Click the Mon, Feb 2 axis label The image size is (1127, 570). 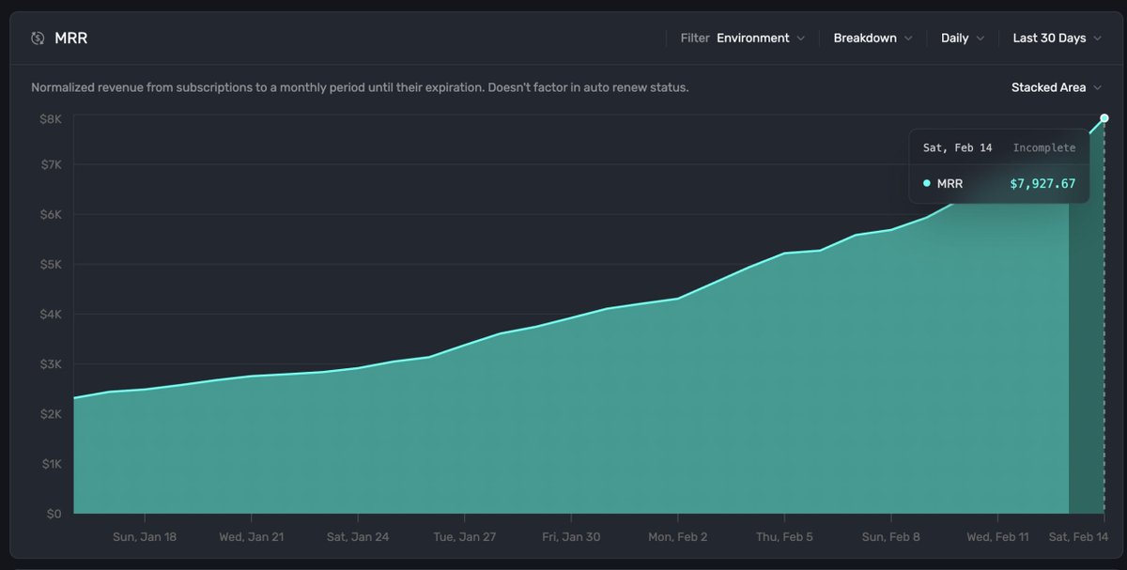[678, 537]
